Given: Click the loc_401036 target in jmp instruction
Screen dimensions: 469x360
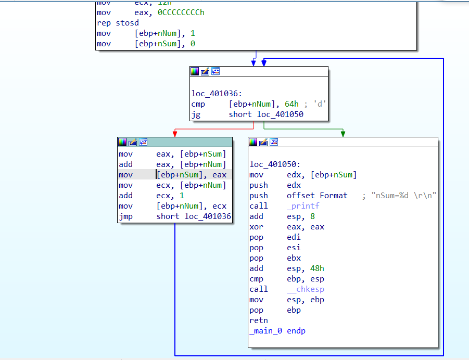Looking at the screenshot, I should click(x=208, y=216).
